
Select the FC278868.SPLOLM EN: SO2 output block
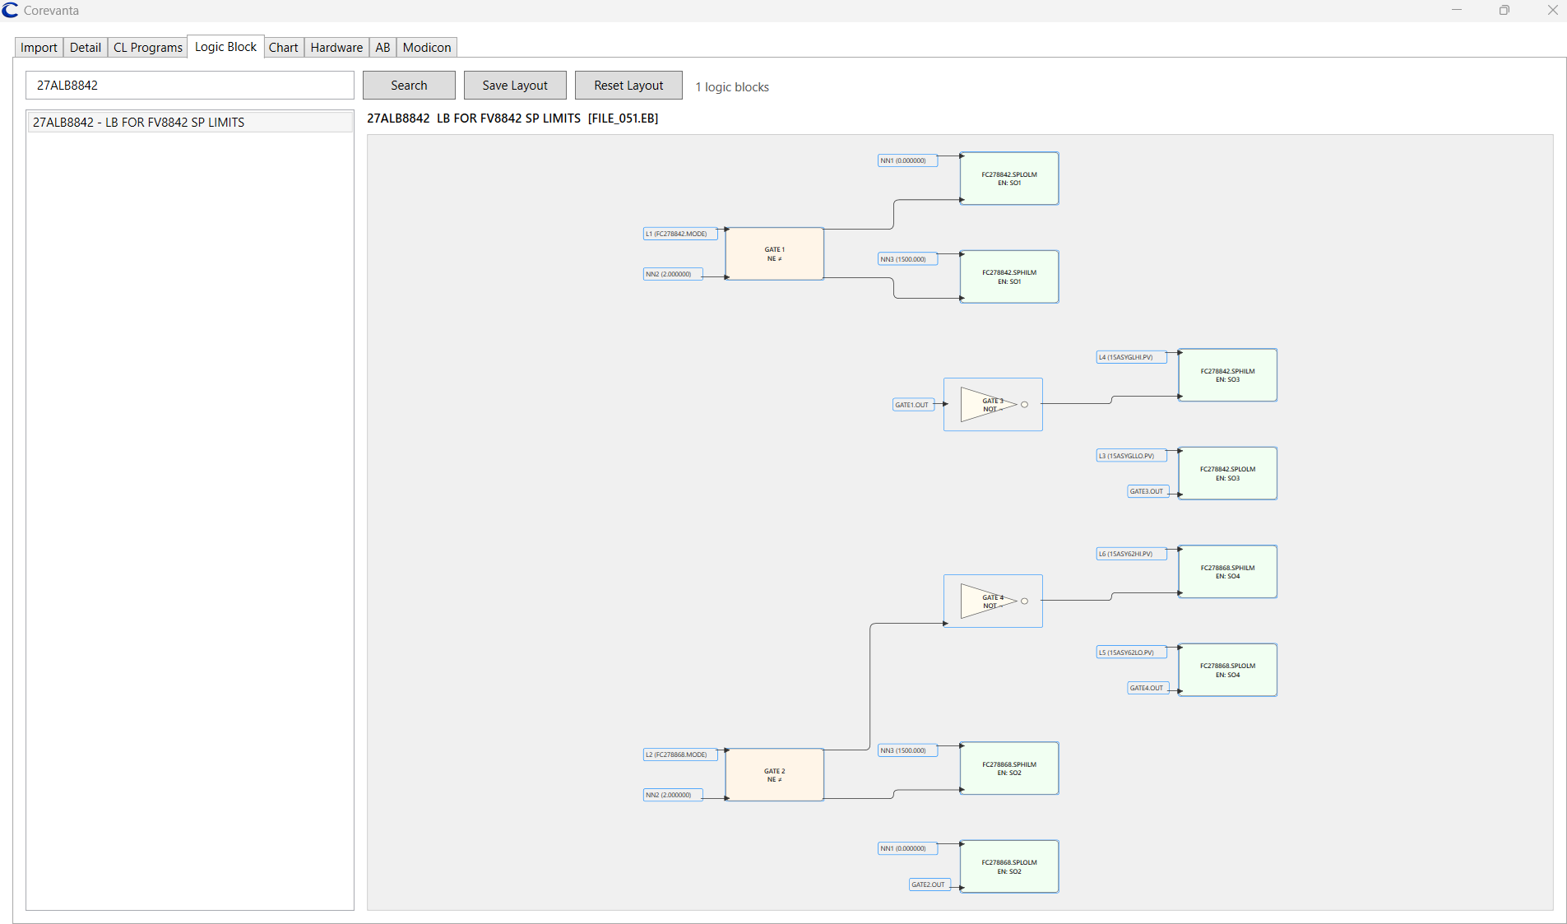1009,866
